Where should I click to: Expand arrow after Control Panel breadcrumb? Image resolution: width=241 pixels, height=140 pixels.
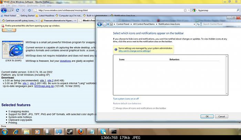tap(131, 24)
